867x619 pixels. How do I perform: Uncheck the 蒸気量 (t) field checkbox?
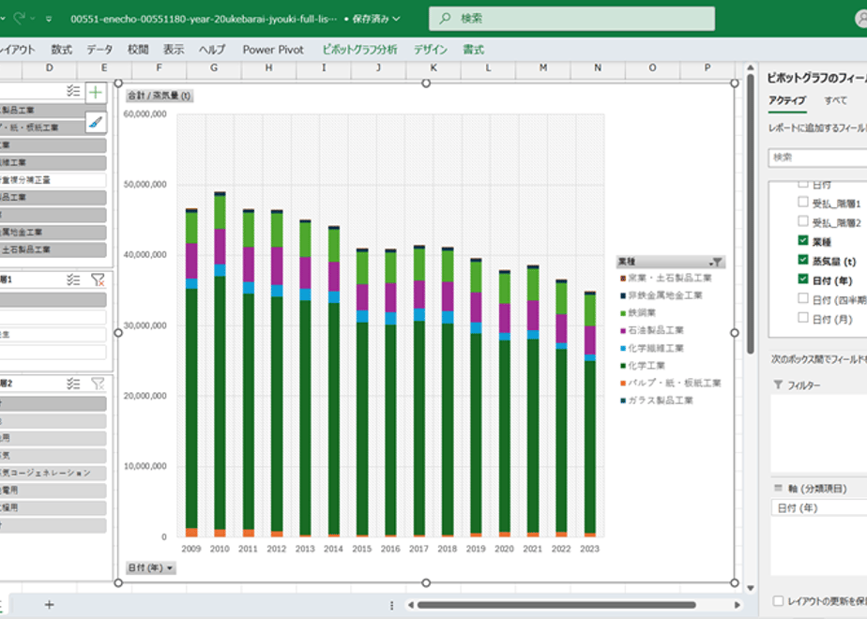pos(803,260)
